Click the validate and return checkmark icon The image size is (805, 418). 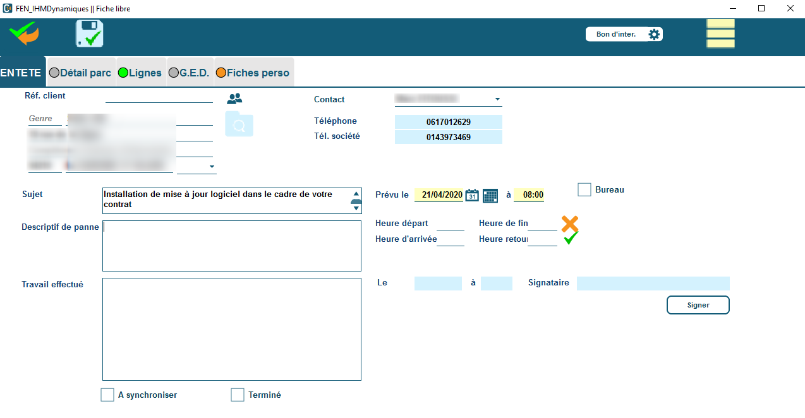tap(23, 33)
